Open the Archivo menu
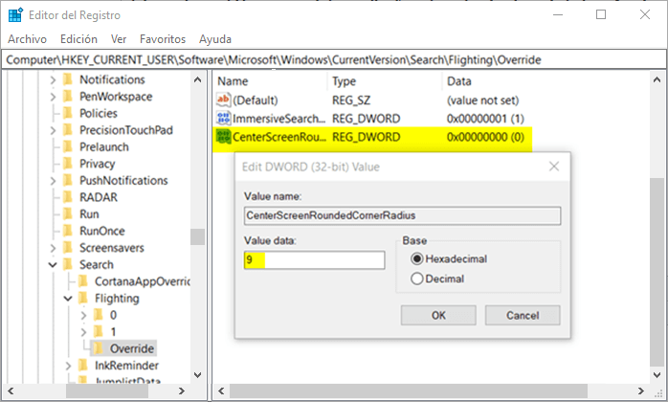Image resolution: width=668 pixels, height=402 pixels. point(27,39)
